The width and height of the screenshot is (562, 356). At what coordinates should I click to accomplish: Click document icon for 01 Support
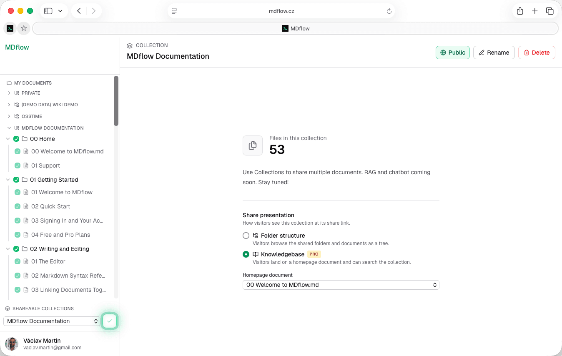coord(26,165)
